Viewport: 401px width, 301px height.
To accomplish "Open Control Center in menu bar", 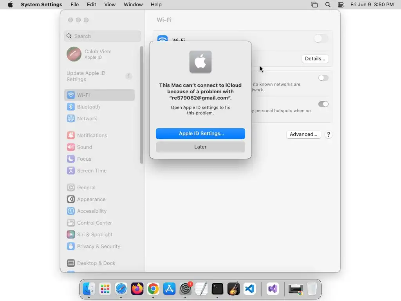I will click(x=341, y=5).
